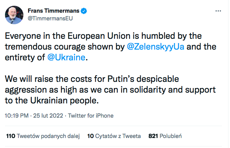
Task: View the 821 Polubień list
Action: (x=165, y=136)
